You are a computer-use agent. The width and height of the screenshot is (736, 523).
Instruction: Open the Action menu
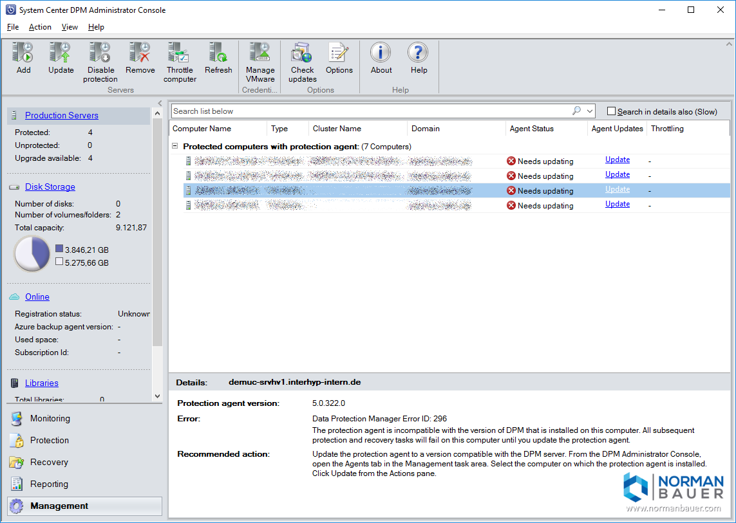click(x=40, y=27)
